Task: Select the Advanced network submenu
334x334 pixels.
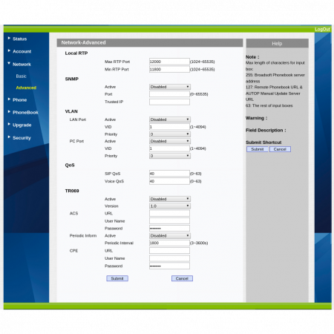Action: pyautogui.click(x=26, y=88)
